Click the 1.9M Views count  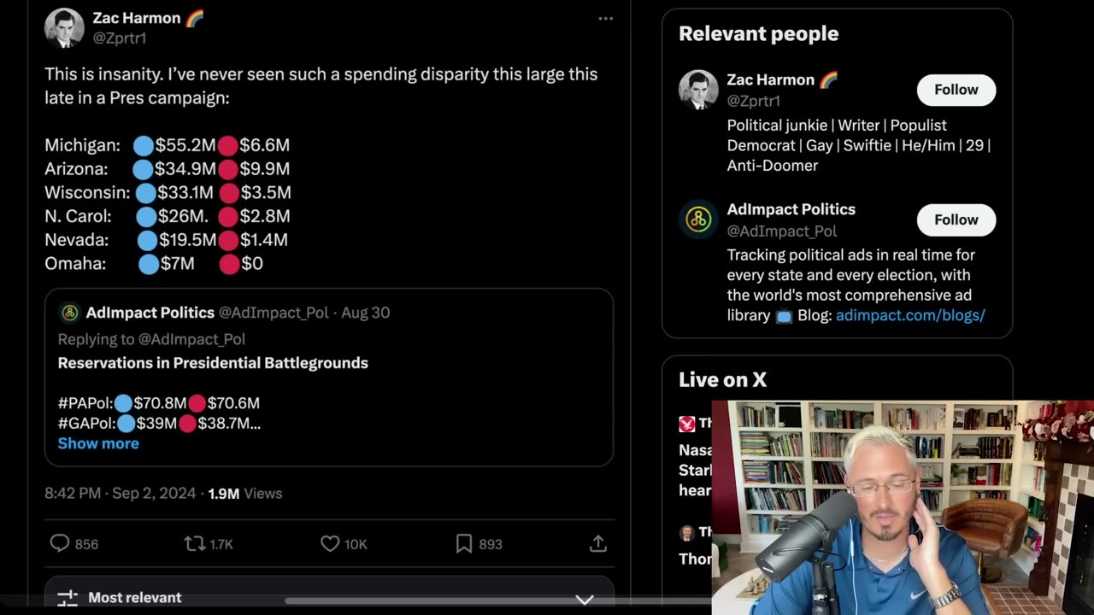tap(244, 493)
